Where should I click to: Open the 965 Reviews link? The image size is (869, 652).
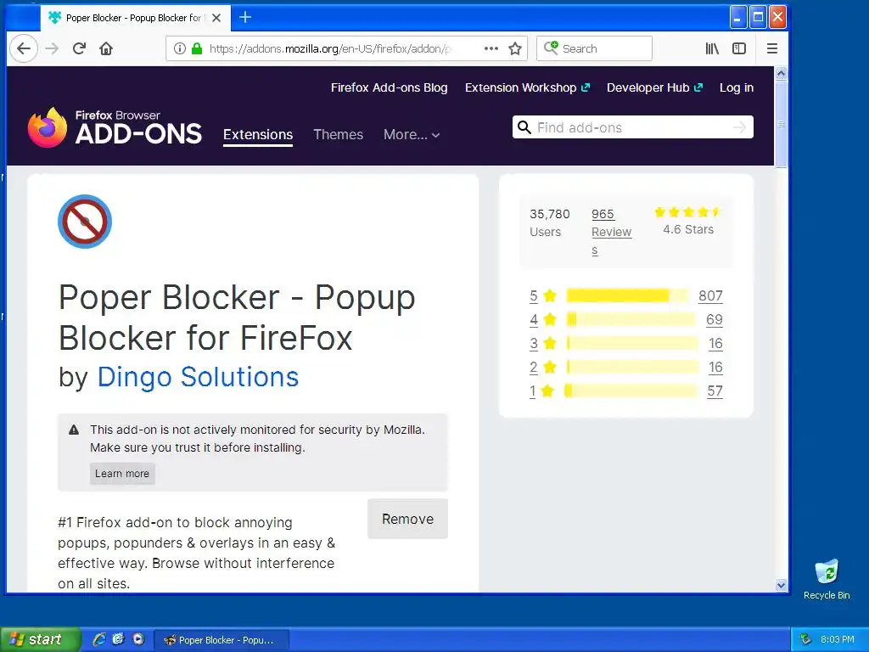click(x=611, y=232)
